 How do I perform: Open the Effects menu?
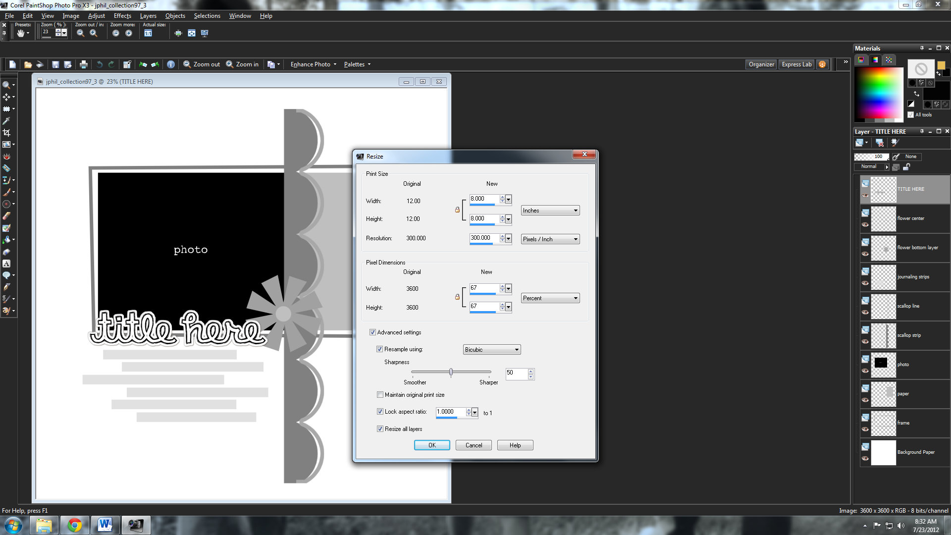click(x=122, y=16)
